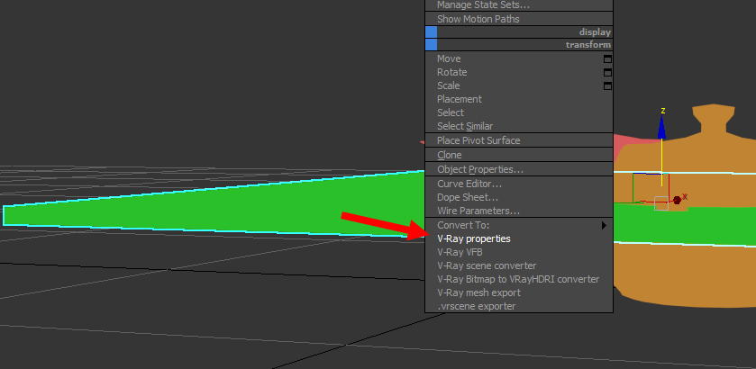Select Rotate in the context menu
The width and height of the screenshot is (756, 369).
tap(519, 72)
